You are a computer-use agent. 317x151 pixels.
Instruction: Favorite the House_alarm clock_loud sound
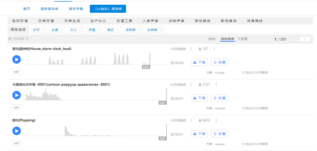[x=220, y=62]
